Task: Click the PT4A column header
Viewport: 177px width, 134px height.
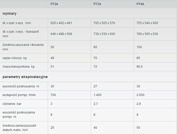Action: tap(140, 4)
